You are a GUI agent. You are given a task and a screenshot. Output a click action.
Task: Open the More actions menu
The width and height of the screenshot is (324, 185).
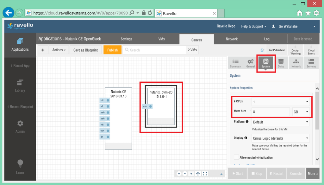click(312, 174)
